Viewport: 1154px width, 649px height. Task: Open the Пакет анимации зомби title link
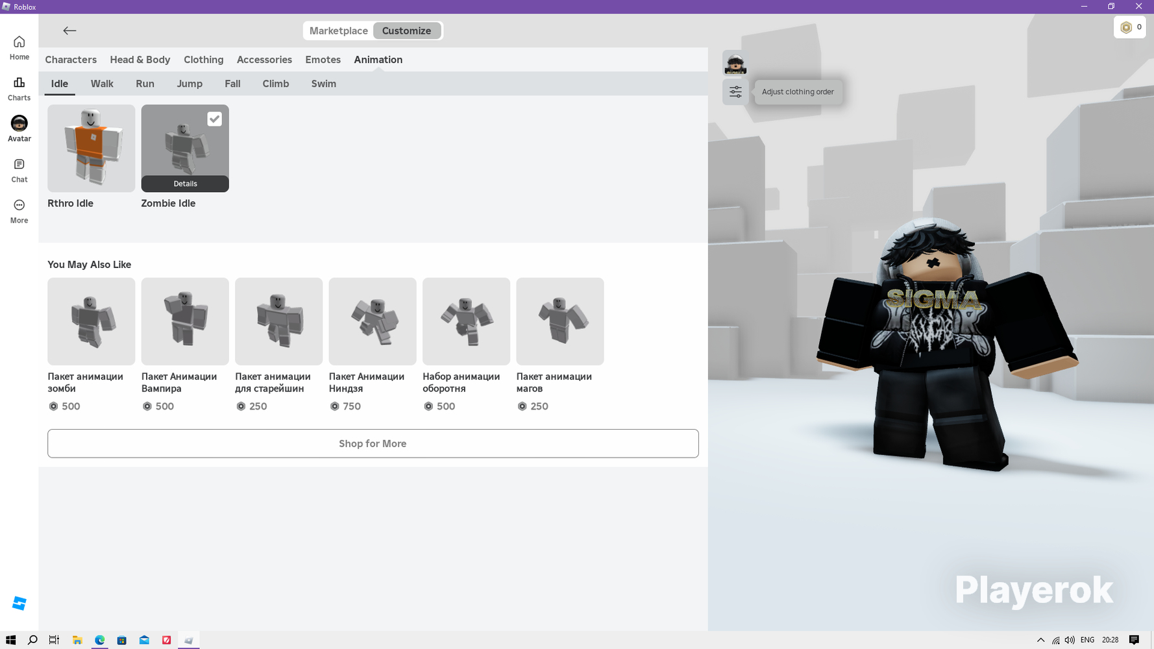85,382
